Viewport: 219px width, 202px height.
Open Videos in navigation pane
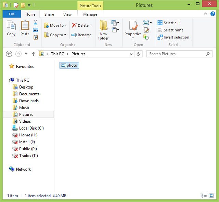point(22,121)
